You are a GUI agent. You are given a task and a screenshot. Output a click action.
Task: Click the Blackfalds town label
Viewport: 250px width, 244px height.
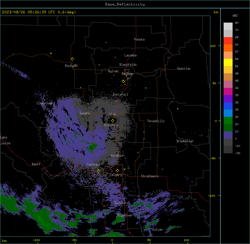128,65
